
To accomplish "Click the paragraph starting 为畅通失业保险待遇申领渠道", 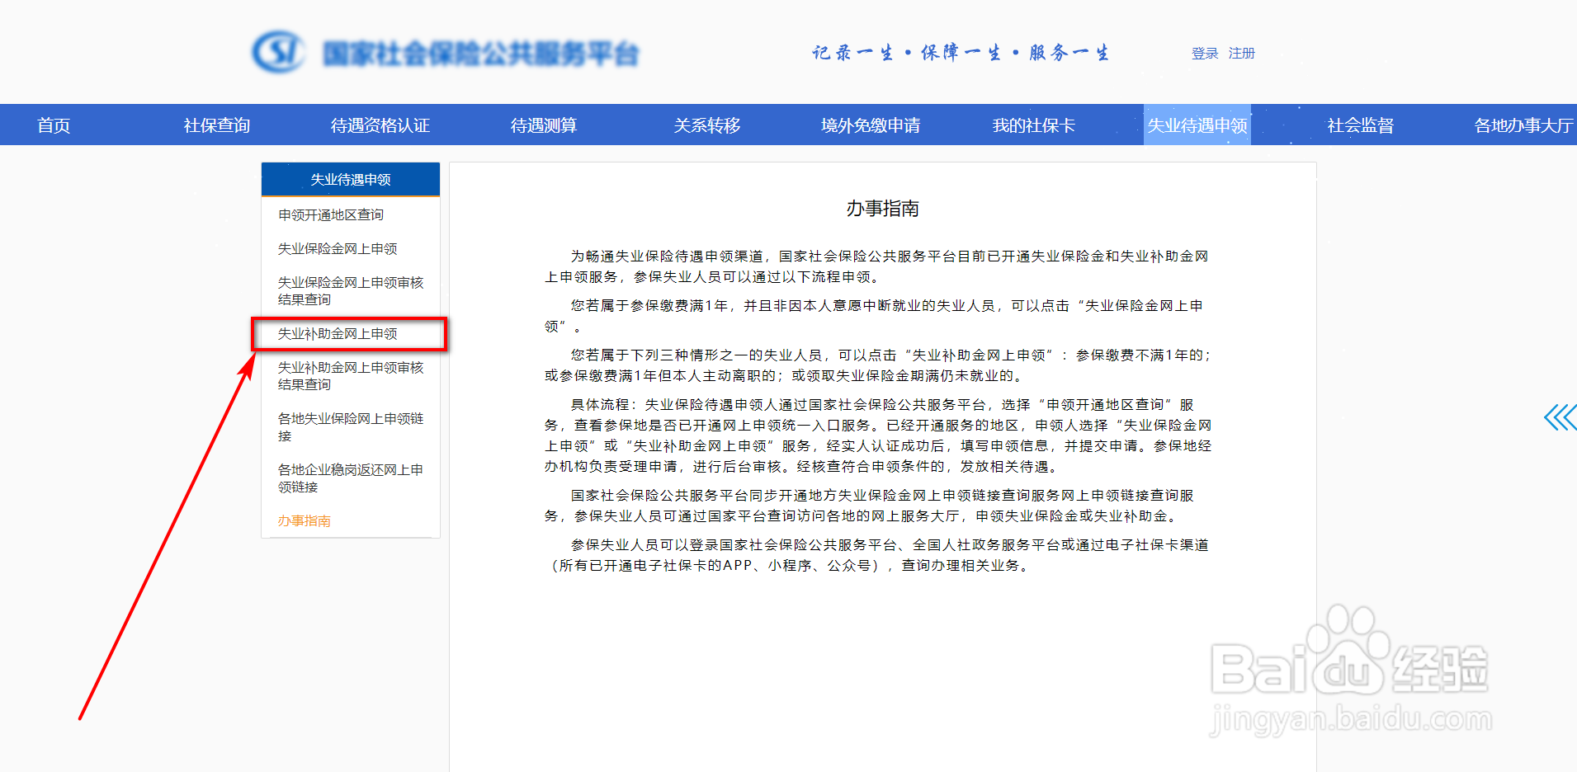I will 876,266.
